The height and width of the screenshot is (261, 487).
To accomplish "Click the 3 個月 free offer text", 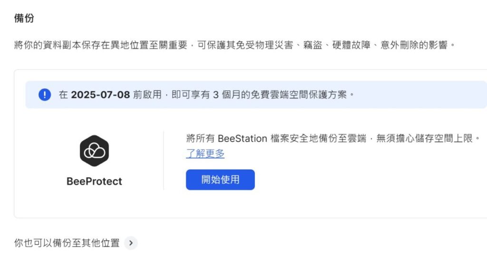I will point(227,95).
